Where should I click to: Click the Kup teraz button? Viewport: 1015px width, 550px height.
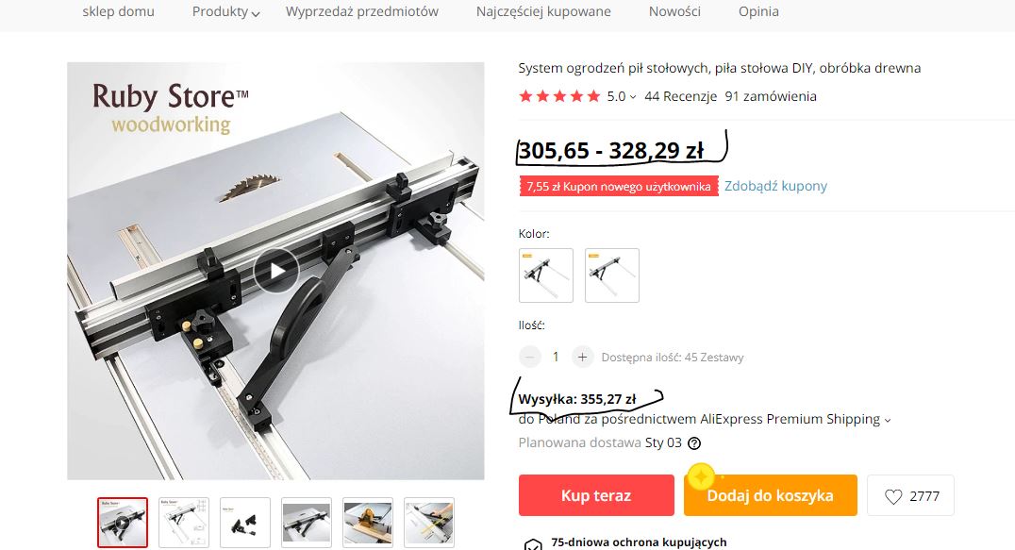(596, 495)
